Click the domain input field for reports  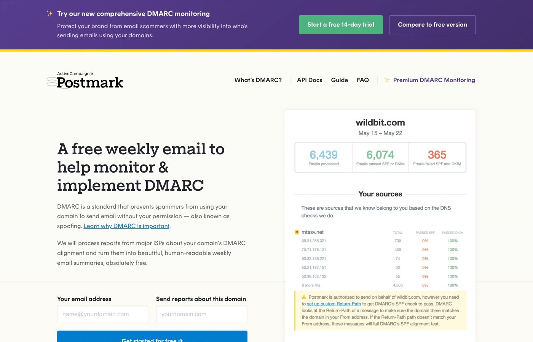(202, 314)
